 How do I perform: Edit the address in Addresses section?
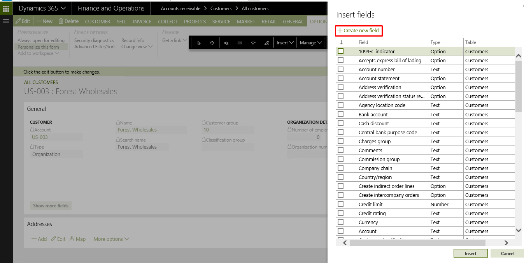click(x=58, y=239)
